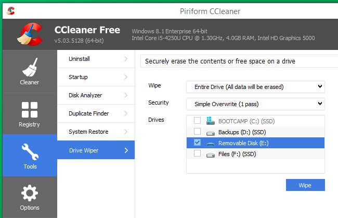Select the Registry label in sidebar
The image size is (338, 218).
coord(29,124)
